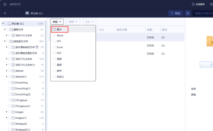Go up one folder level arrow
Screen dimensions: 213x131
18,13
